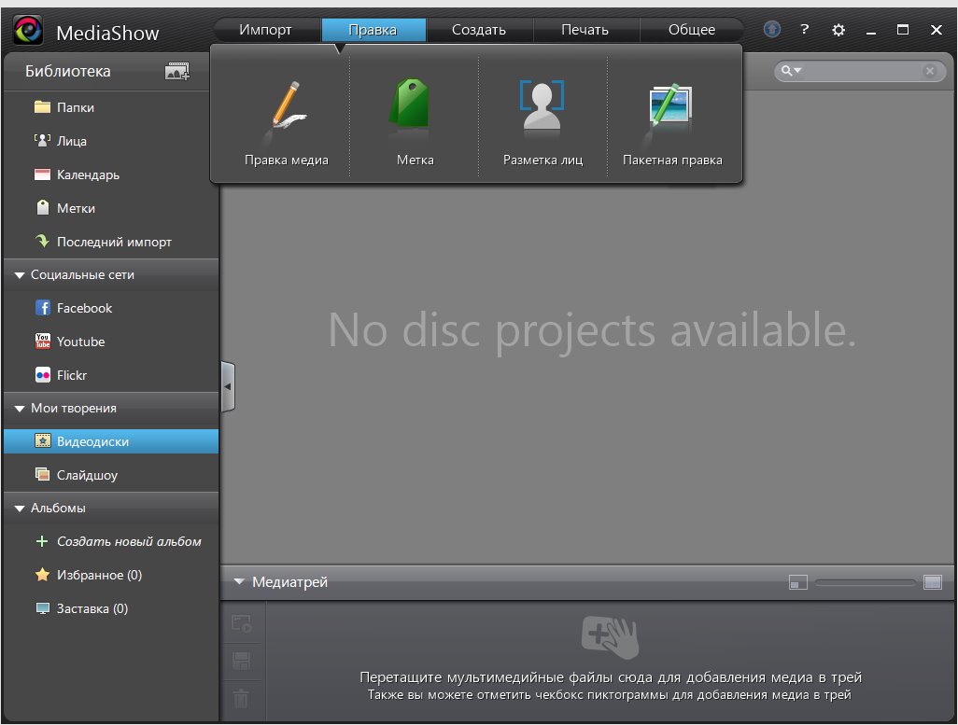The width and height of the screenshot is (958, 725).
Task: Click the blue update arrow icon
Action: (x=772, y=30)
